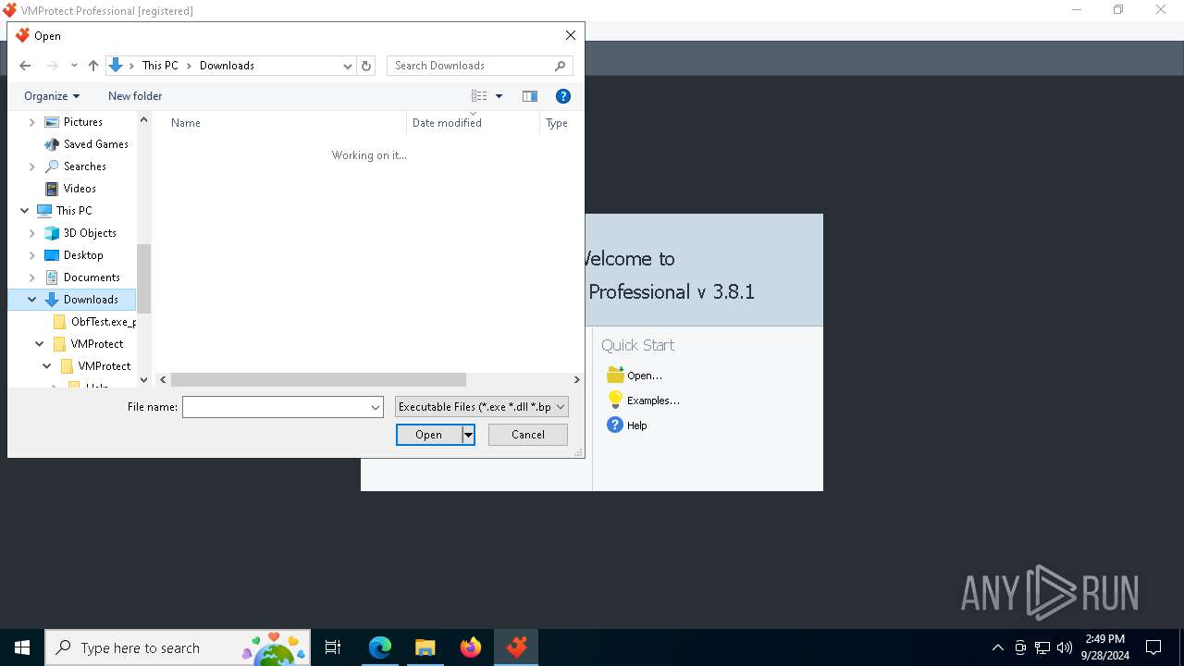This screenshot has height=666, width=1184.
Task: Click Examples... in Quick Start
Action: (653, 401)
